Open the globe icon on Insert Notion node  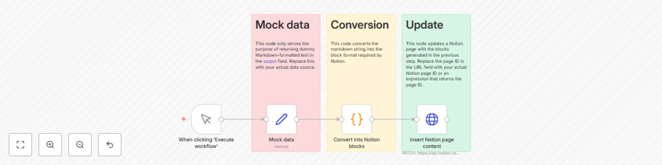[x=432, y=119]
